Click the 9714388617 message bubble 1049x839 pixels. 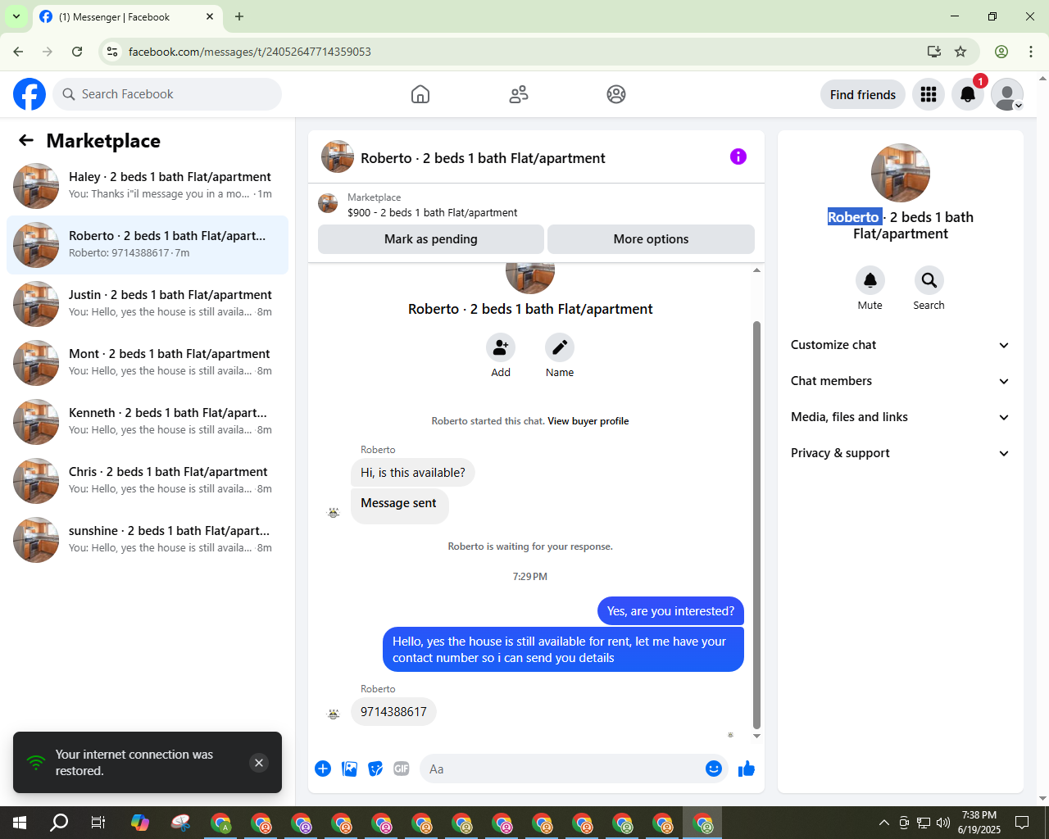[x=393, y=712]
